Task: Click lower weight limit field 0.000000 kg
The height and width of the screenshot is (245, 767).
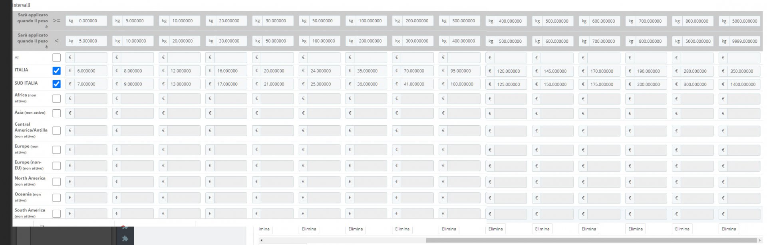Action: click(91, 21)
